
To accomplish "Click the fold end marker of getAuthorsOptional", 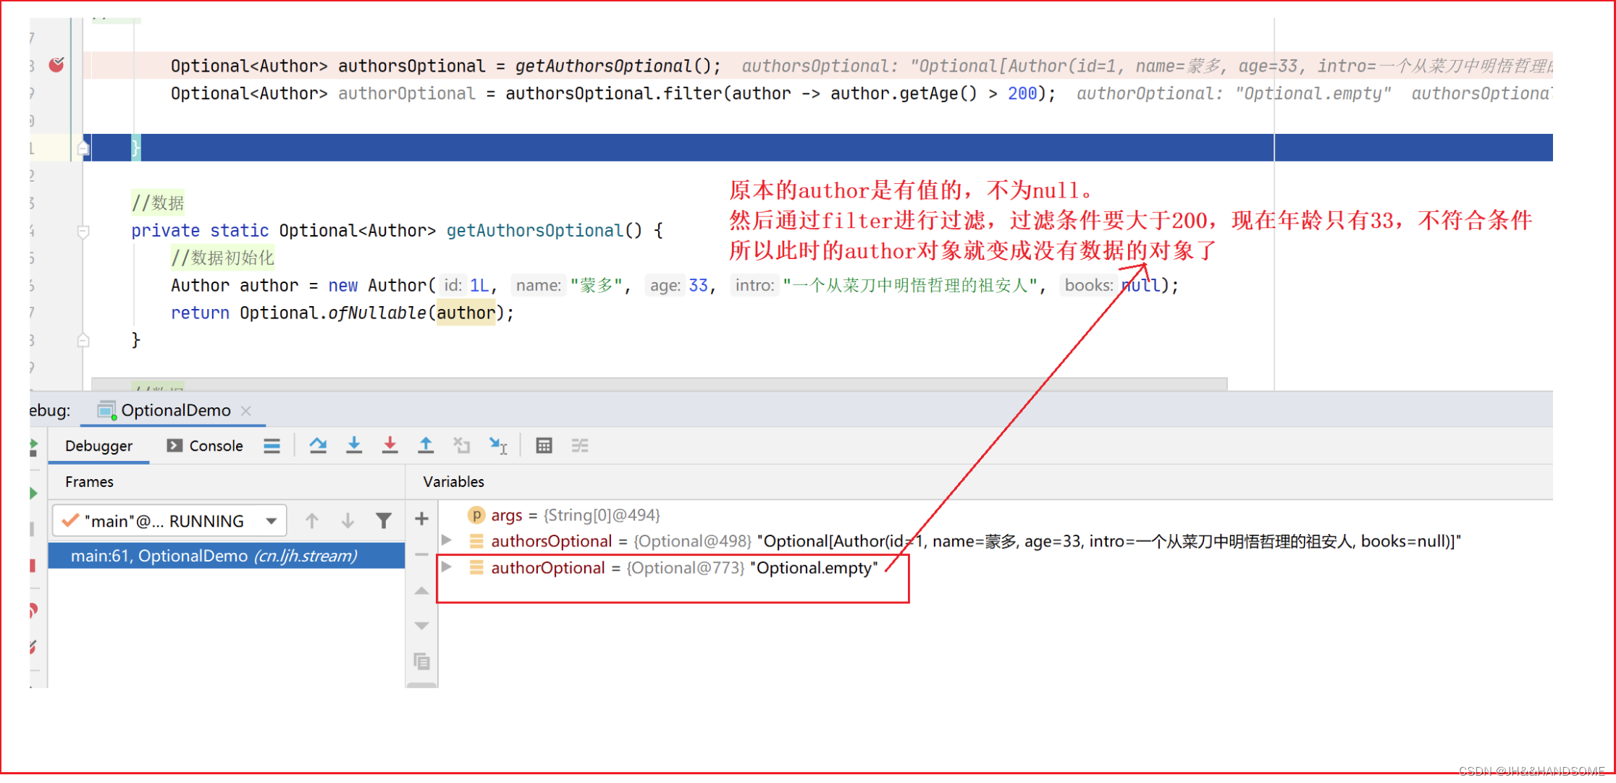I will coord(83,340).
